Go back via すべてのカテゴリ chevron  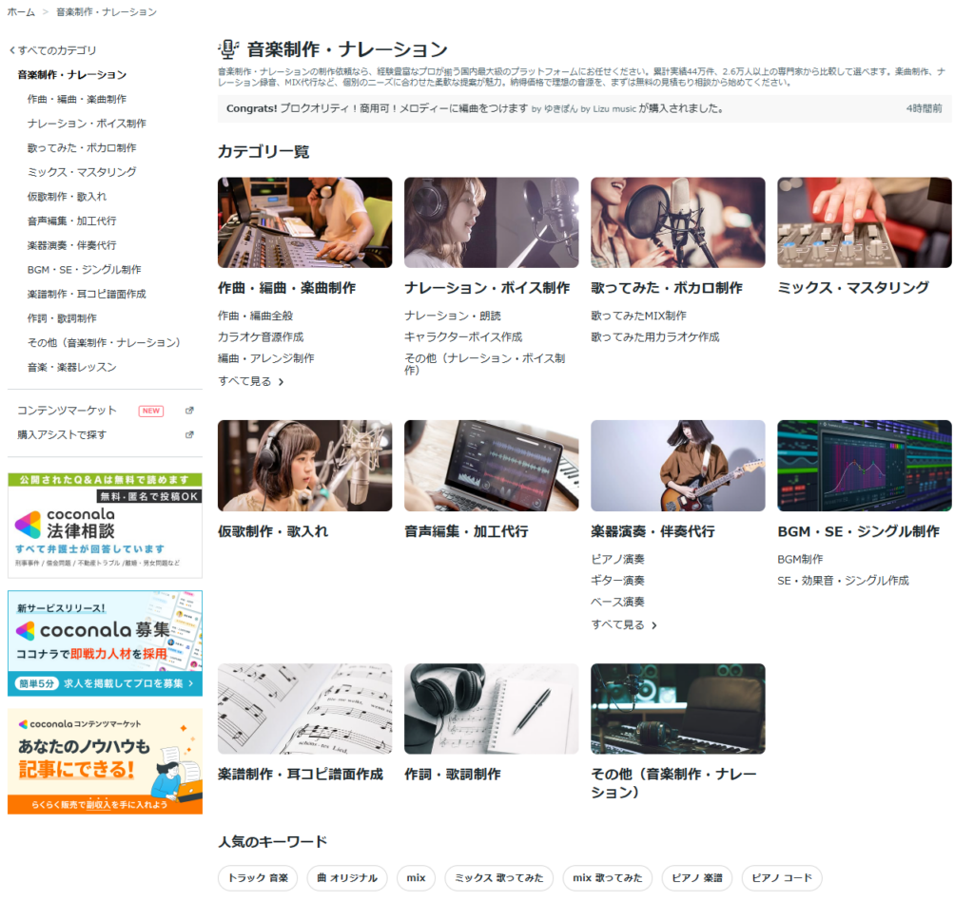coord(12,50)
